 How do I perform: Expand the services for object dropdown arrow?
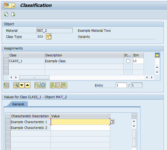click(x=13, y=6)
